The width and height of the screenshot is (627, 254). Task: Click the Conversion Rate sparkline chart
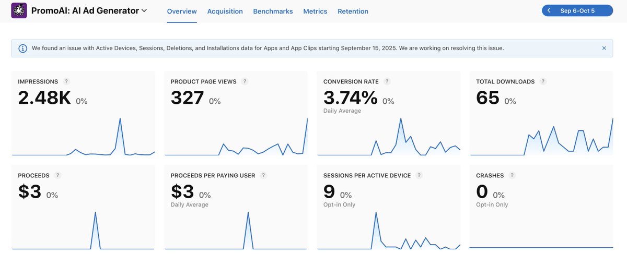pyautogui.click(x=389, y=136)
